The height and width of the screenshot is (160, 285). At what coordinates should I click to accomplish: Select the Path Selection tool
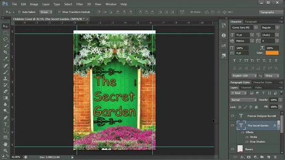(5, 131)
